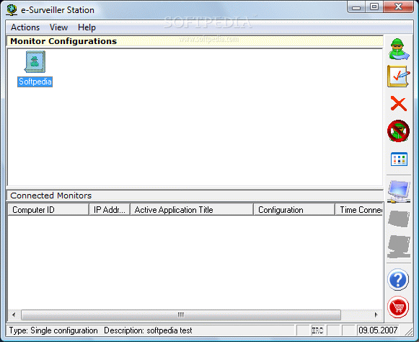Select the Softpedia configuration icon
The height and width of the screenshot is (342, 419).
click(x=35, y=62)
